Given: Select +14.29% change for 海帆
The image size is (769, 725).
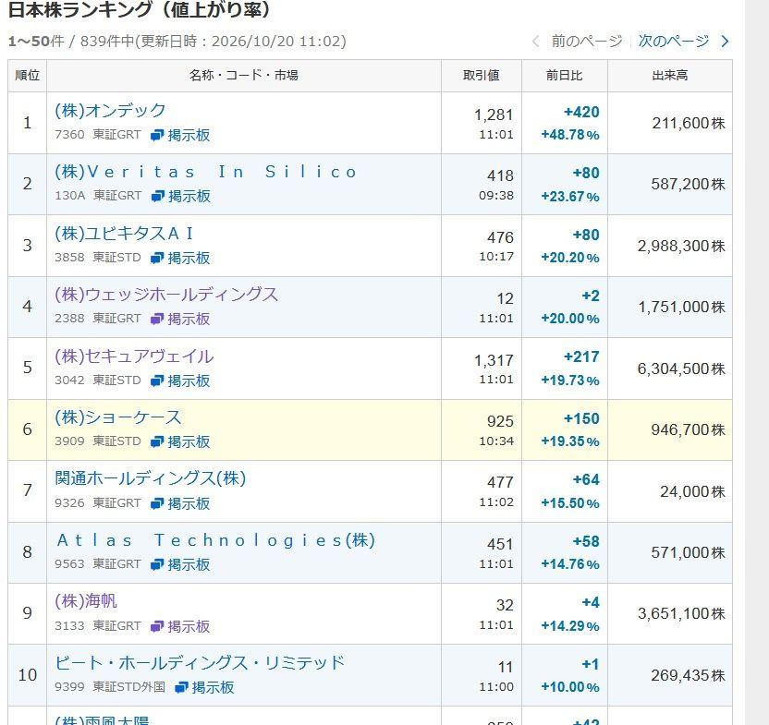Looking at the screenshot, I should click(570, 626).
